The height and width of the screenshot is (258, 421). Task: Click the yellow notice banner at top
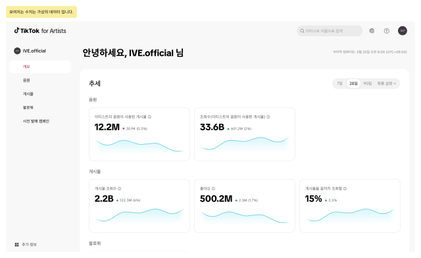coord(41,12)
